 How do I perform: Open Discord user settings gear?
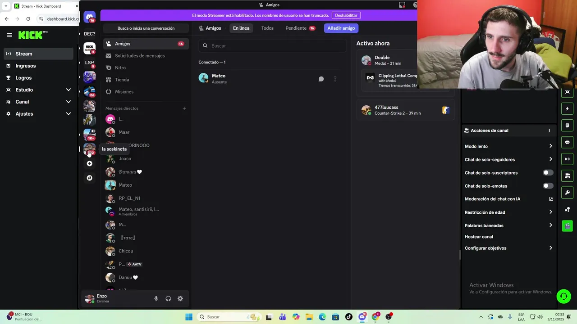[180, 298]
